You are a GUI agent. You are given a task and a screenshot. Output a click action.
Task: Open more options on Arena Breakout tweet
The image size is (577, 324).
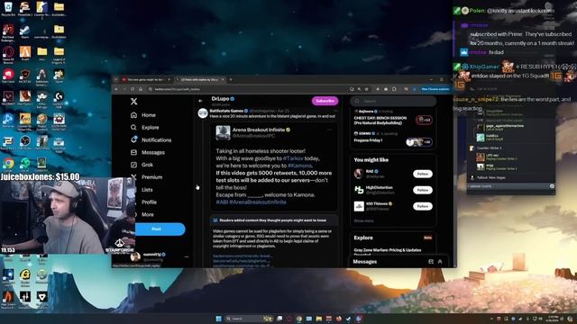(329, 130)
